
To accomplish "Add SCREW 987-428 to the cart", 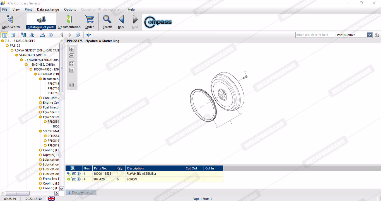I will click(74, 179).
